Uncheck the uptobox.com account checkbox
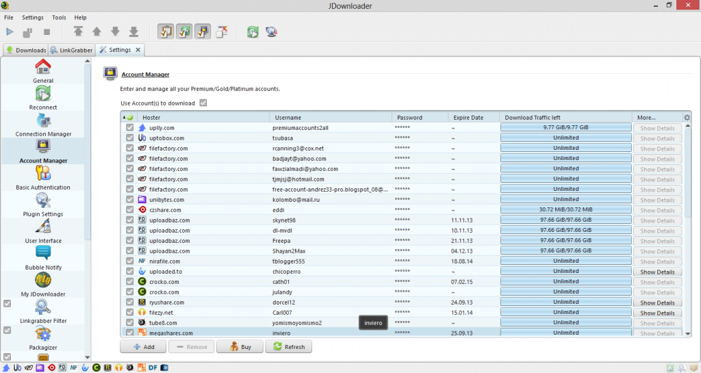The width and height of the screenshot is (701, 373). tap(129, 138)
